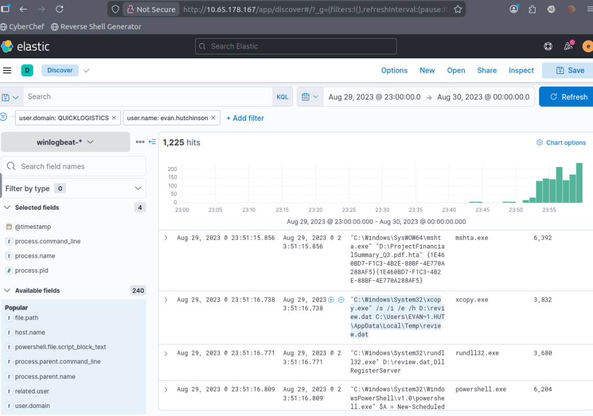
Task: Remove the user.name evan.hutchinson filter
Action: (x=214, y=118)
